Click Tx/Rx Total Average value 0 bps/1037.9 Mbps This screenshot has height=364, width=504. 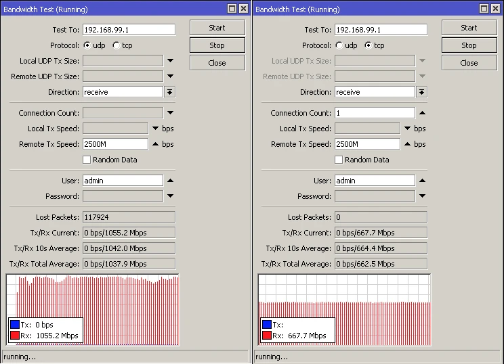coord(129,264)
